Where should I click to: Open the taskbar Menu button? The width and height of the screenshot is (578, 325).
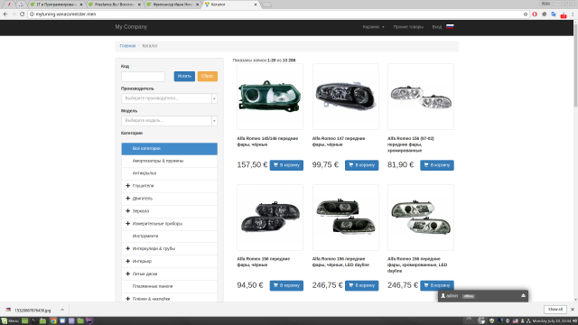[x=10, y=321]
